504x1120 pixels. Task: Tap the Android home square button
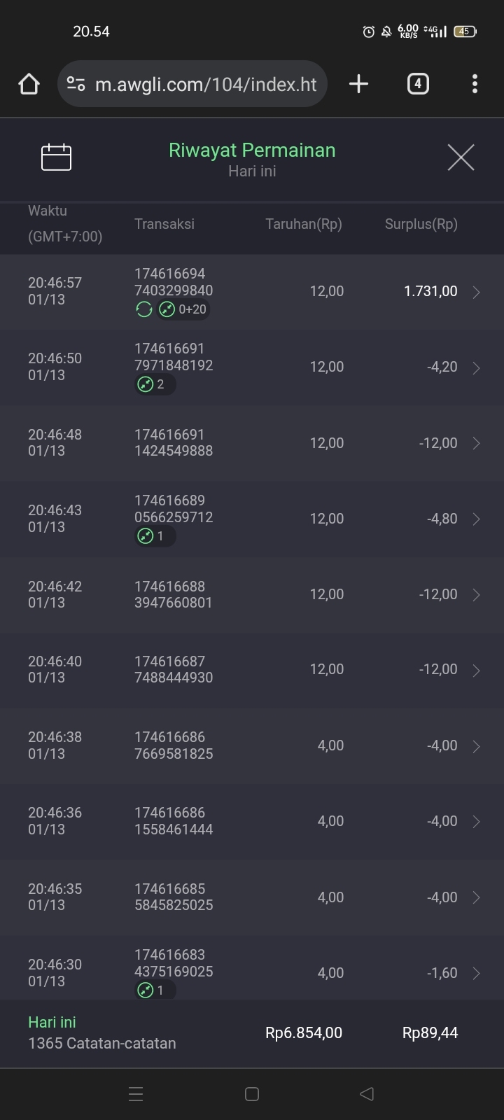point(252,1094)
